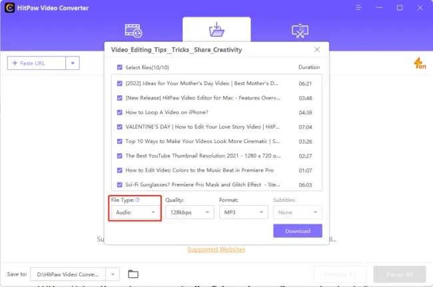The width and height of the screenshot is (433, 287).
Task: Maximize the HitPaw Video Converter window
Action: click(x=400, y=8)
